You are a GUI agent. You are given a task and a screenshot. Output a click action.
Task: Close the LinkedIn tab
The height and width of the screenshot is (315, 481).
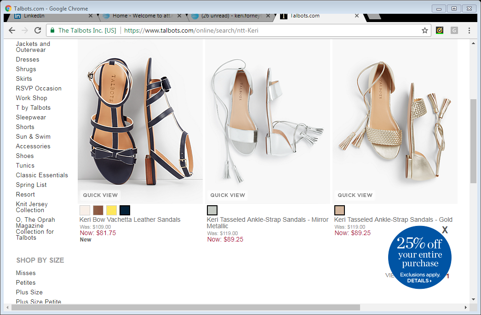[x=91, y=16]
